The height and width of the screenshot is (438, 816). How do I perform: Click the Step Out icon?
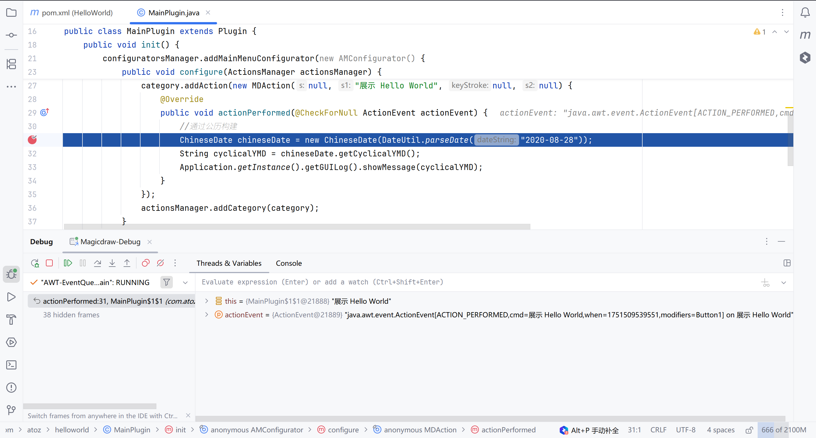point(127,263)
